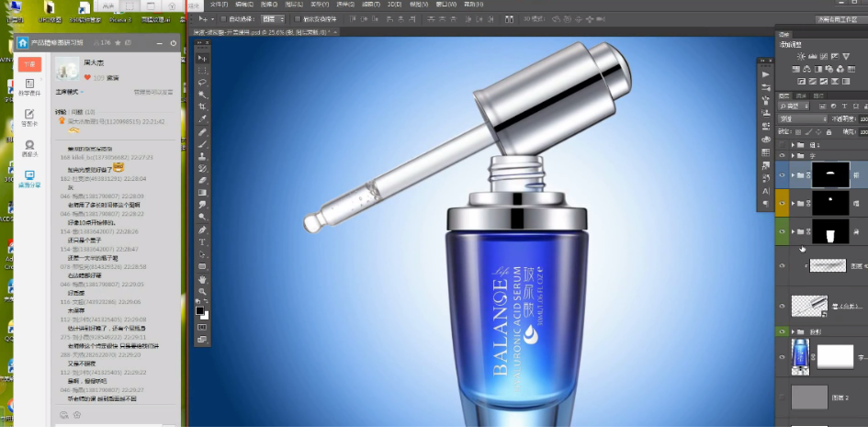Click the red 下课 button

click(x=29, y=64)
